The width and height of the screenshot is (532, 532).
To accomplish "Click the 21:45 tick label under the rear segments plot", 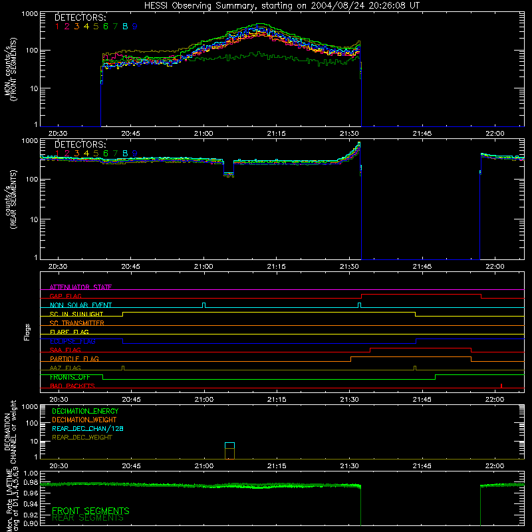I will coord(422,267).
